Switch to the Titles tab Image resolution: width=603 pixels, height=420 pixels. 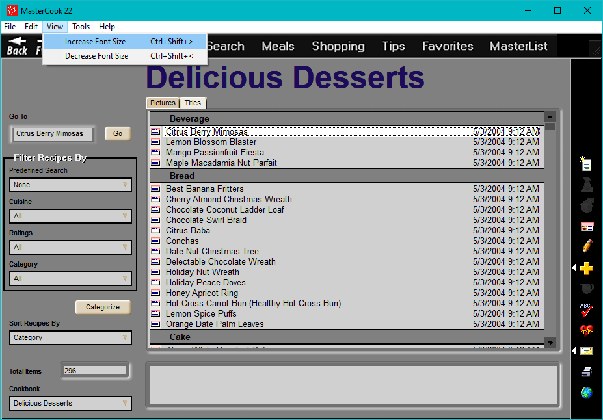pos(193,103)
